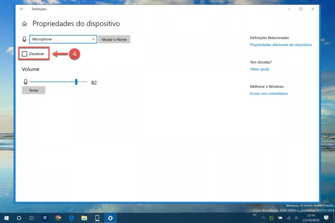This screenshot has height=223, width=335.
Task: Minimize the Definições window
Action: (289, 9)
